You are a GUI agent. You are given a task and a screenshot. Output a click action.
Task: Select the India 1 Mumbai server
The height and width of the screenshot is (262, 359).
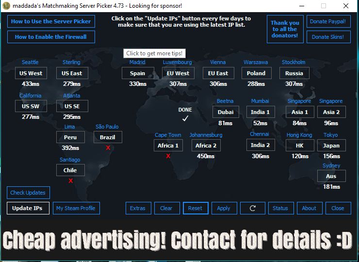[x=260, y=112]
